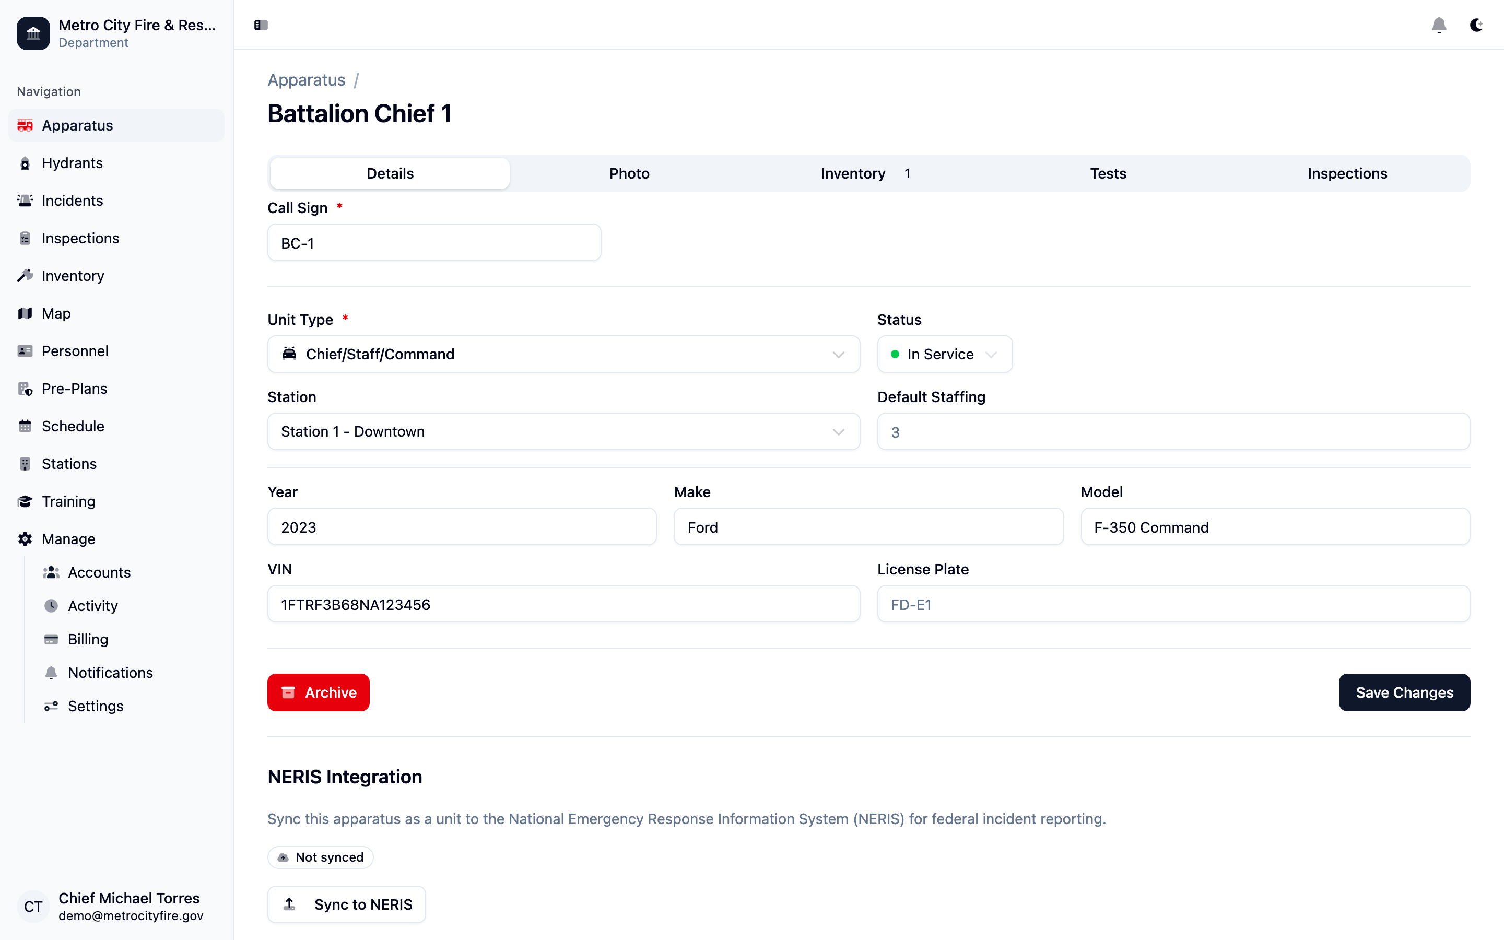
Task: Click the red Archive button
Action: (318, 692)
